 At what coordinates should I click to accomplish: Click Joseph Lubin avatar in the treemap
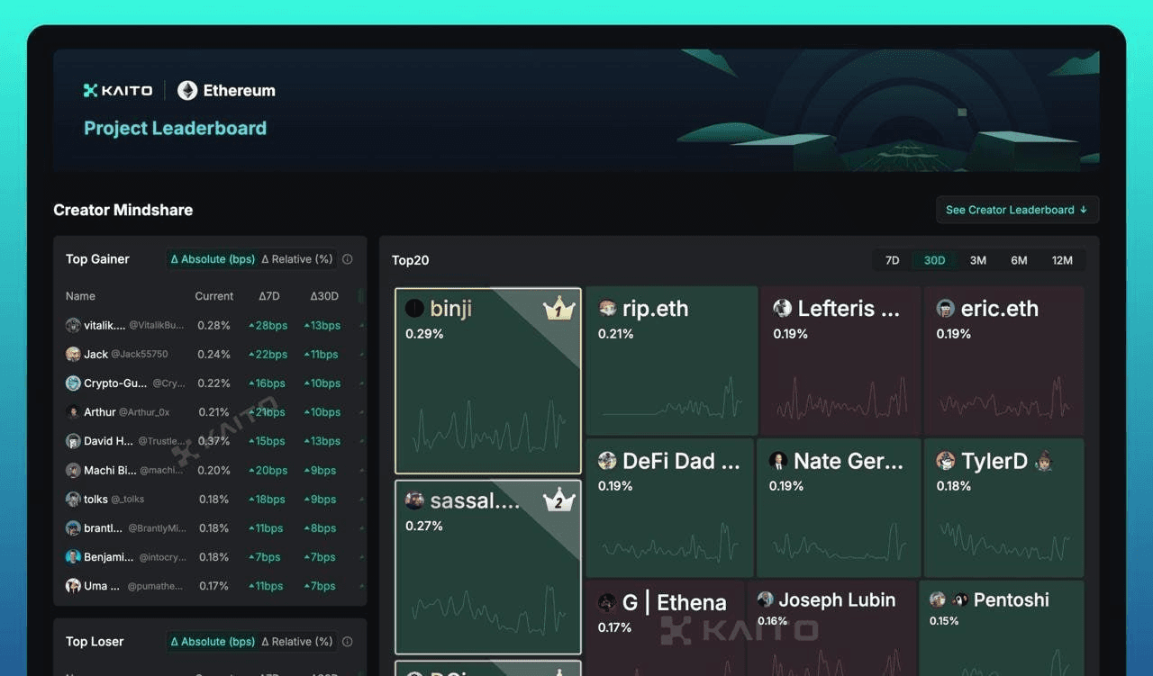pyautogui.click(x=766, y=599)
